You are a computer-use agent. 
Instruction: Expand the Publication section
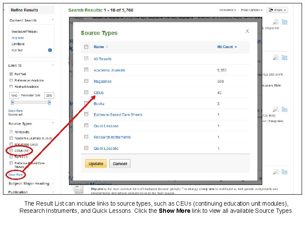[x=53, y=192]
